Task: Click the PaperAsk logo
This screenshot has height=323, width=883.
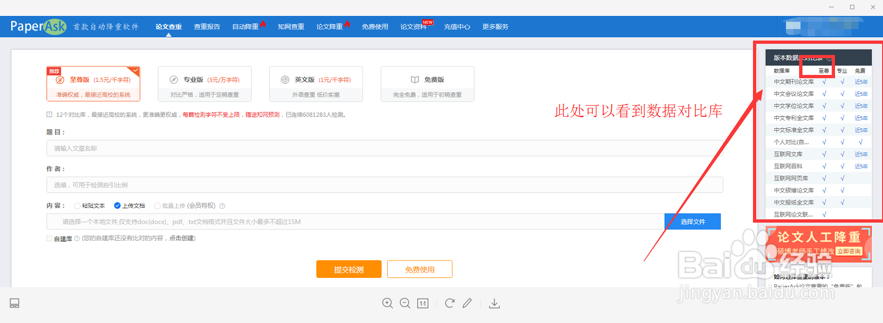Action: [x=38, y=27]
